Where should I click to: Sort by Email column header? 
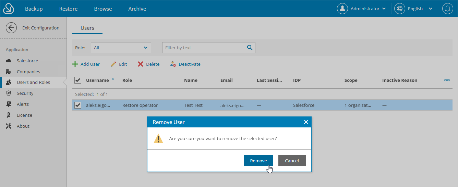pos(227,80)
